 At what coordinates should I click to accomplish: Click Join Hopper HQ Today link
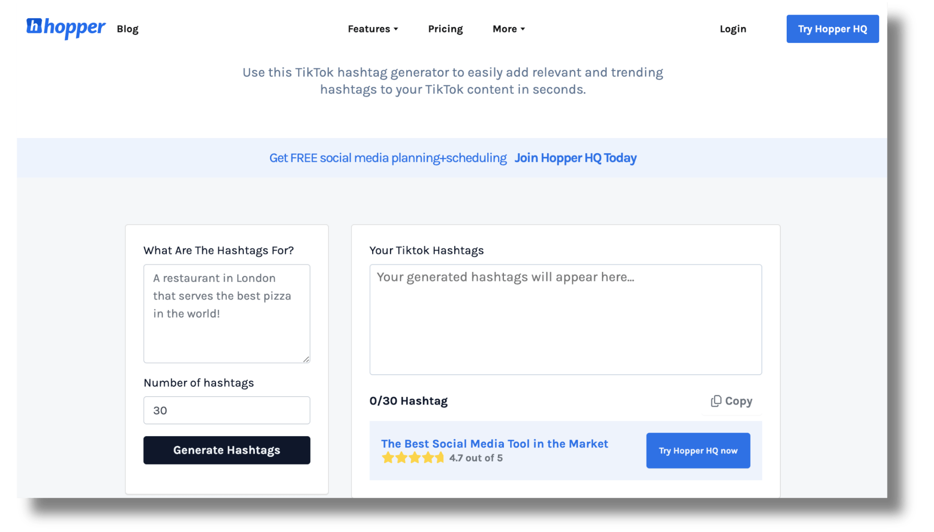[x=575, y=158]
